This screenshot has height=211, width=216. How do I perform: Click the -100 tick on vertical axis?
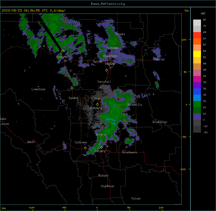tap(183, 169)
